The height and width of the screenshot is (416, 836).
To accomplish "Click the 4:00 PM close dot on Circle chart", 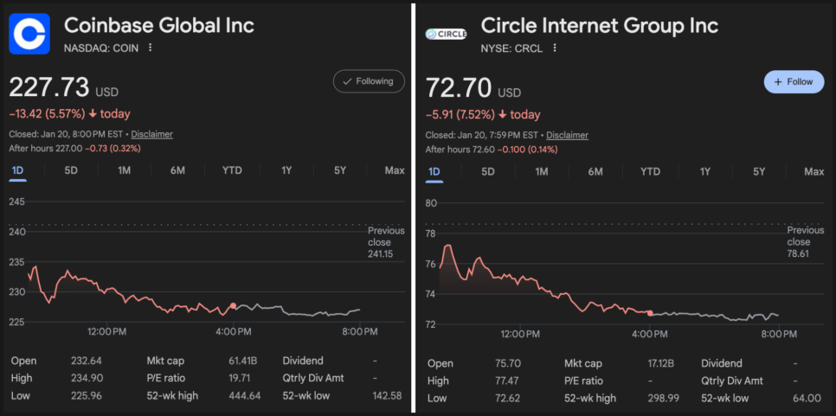I will point(650,312).
